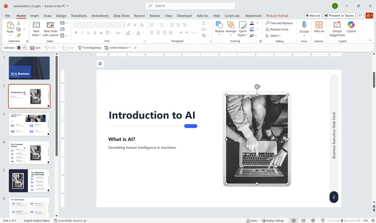Click the Record button at top right
Viewport: 376px width, 223px height.
(313, 15)
